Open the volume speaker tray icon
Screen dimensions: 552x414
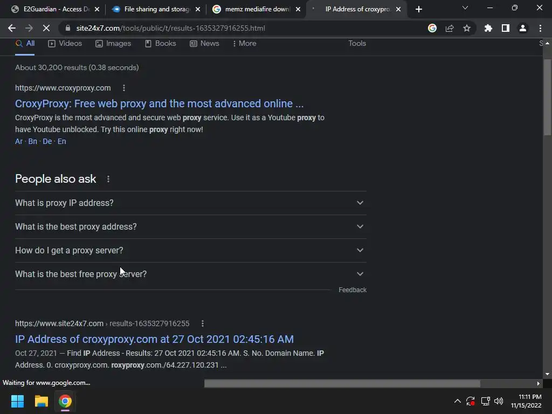point(499,401)
